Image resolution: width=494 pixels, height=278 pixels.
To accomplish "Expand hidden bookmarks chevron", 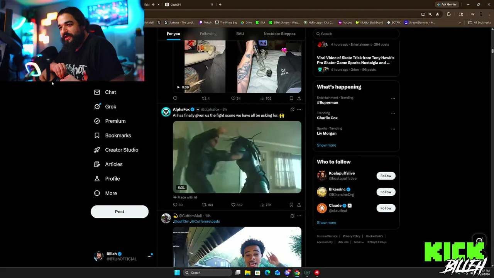I will pyautogui.click(x=459, y=22).
